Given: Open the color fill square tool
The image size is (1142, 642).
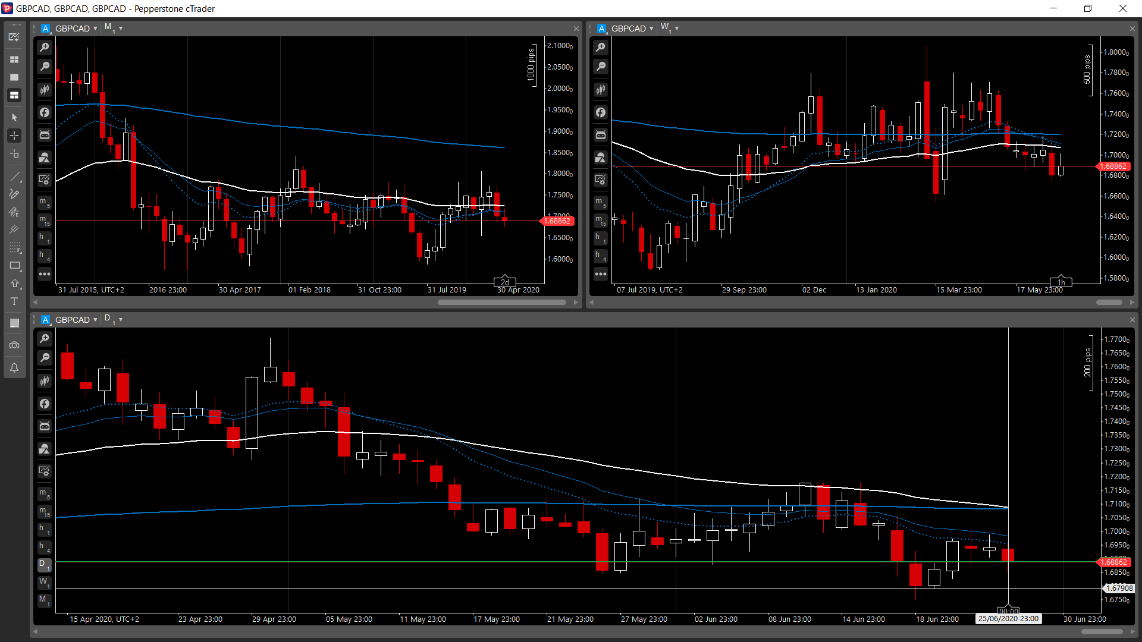Looking at the screenshot, I should pyautogui.click(x=14, y=323).
